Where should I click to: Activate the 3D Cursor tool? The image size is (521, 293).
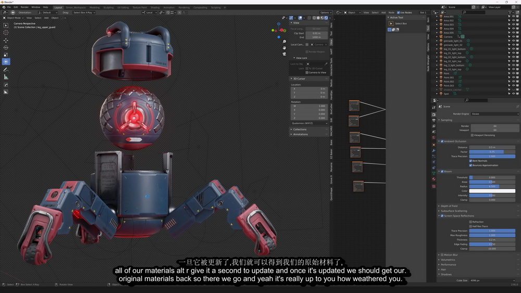[6, 32]
